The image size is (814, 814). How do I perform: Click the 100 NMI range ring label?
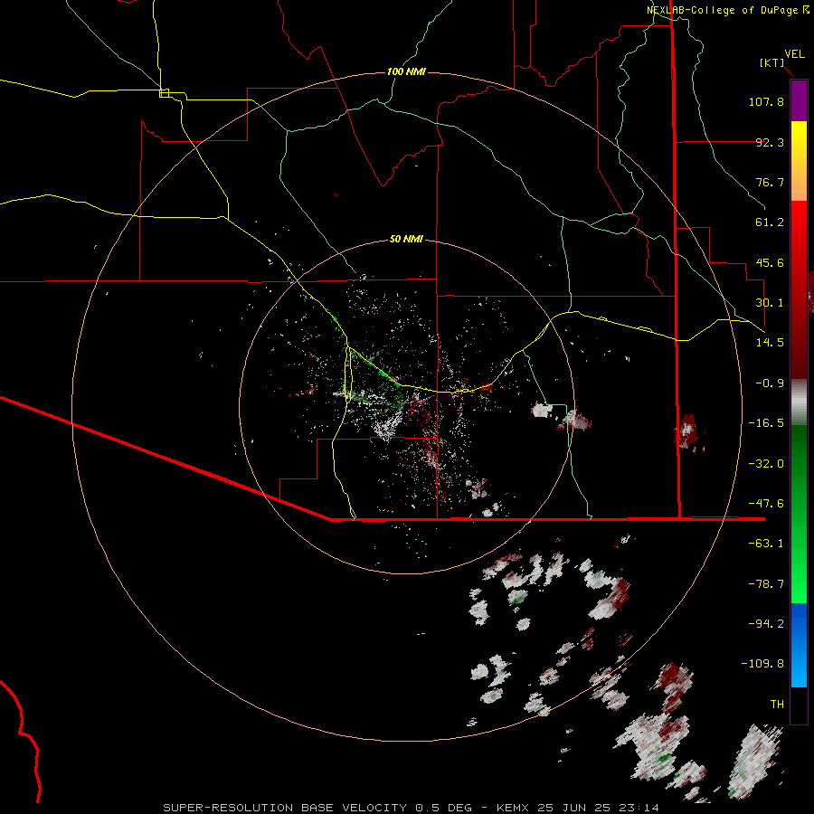coord(406,71)
